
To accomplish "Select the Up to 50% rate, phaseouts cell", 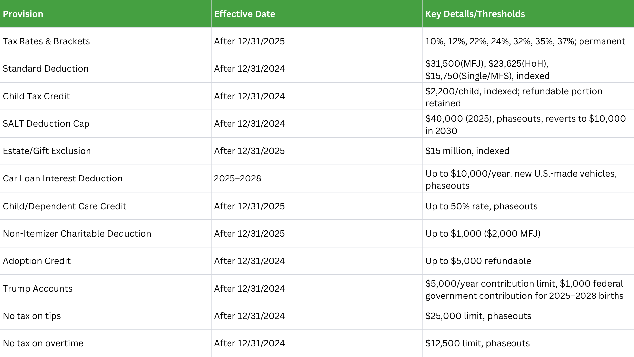I will [528, 206].
